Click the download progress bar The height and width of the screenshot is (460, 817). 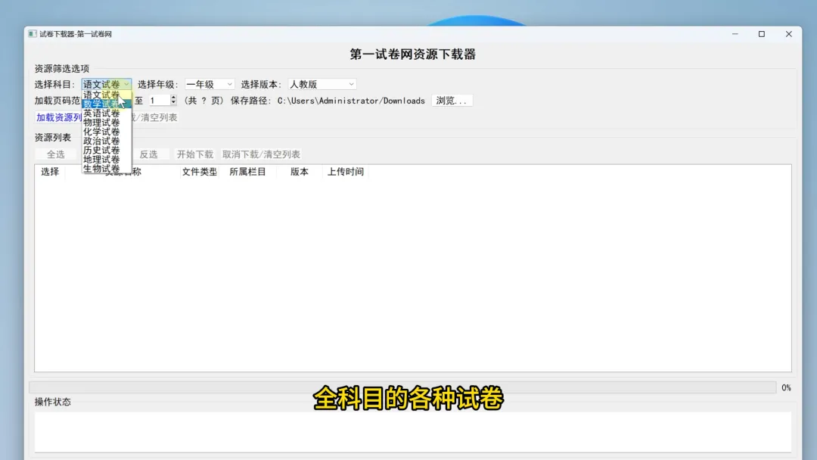point(402,387)
